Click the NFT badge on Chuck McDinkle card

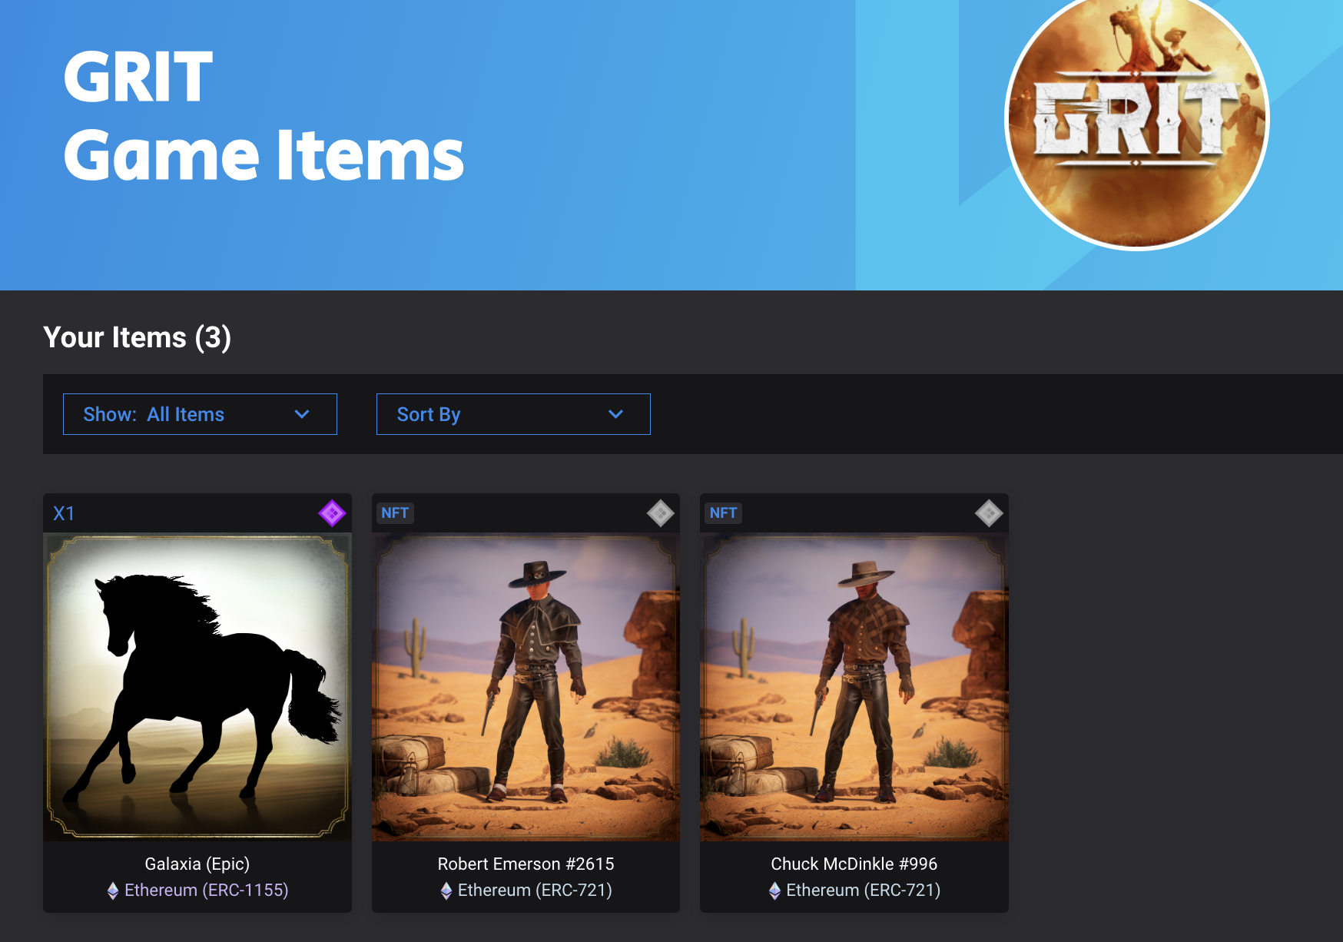pos(723,513)
